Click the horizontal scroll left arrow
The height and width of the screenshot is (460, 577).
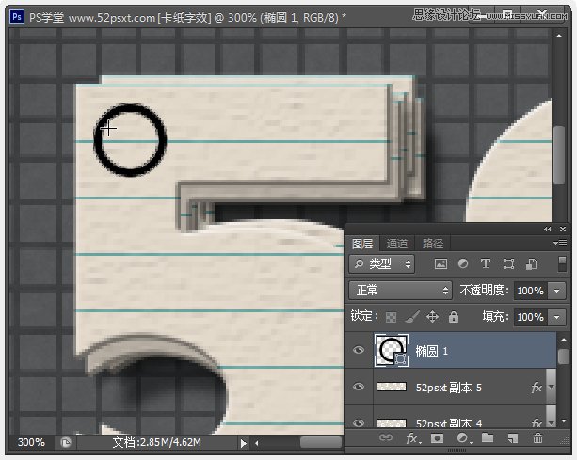(257, 443)
